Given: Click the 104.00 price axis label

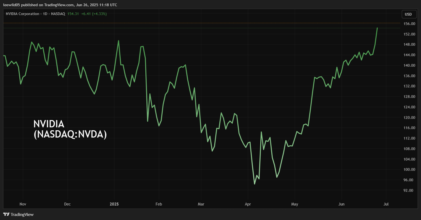Looking at the screenshot, I should point(409,159).
